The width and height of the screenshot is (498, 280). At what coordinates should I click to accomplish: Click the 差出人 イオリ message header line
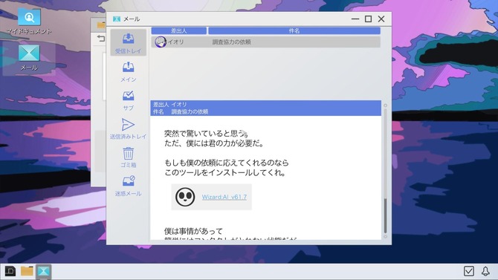170,104
